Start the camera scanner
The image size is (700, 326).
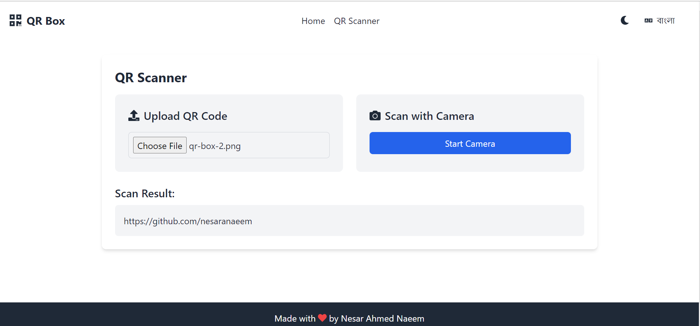pyautogui.click(x=470, y=143)
